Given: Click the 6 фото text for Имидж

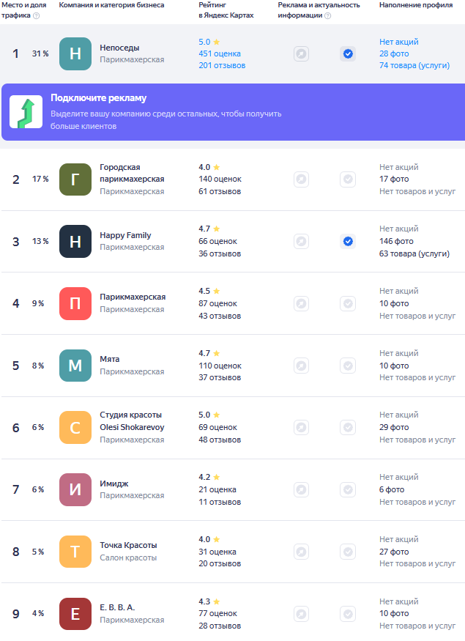Looking at the screenshot, I should 392,489.
